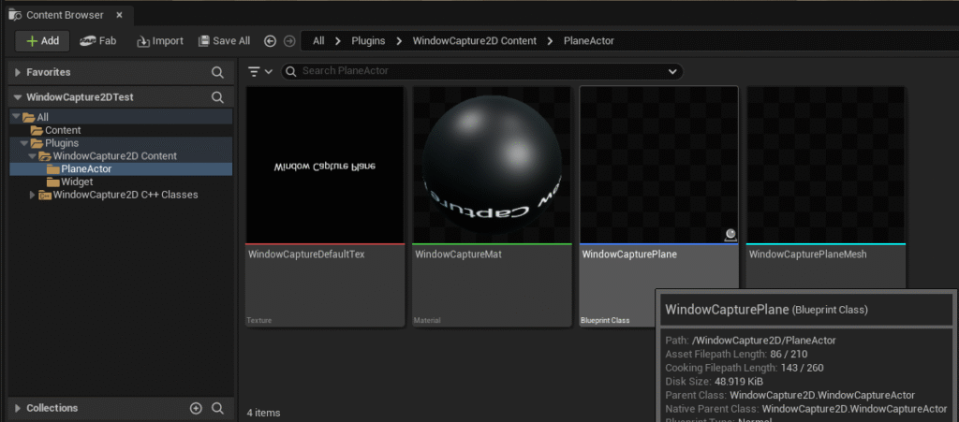Click the 4 items count text
959x422 pixels.
[263, 413]
